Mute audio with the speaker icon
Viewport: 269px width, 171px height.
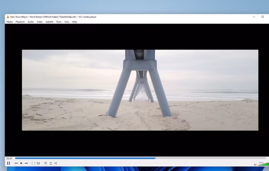[x=256, y=164]
